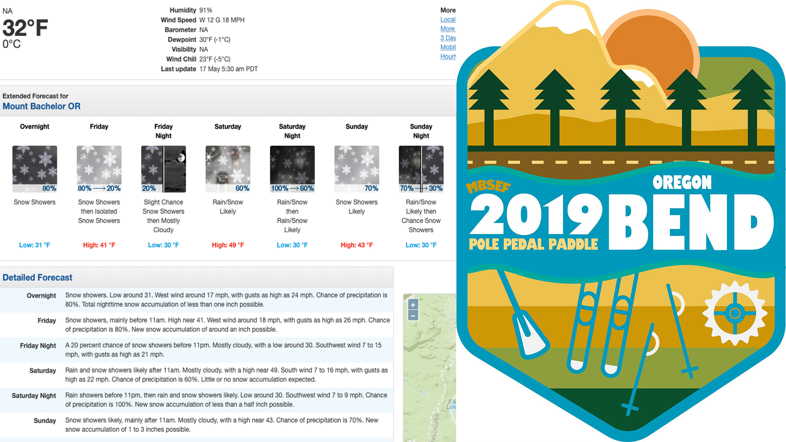Image resolution: width=786 pixels, height=442 pixels.
Task: Open the Local link under More
Action: pos(448,19)
